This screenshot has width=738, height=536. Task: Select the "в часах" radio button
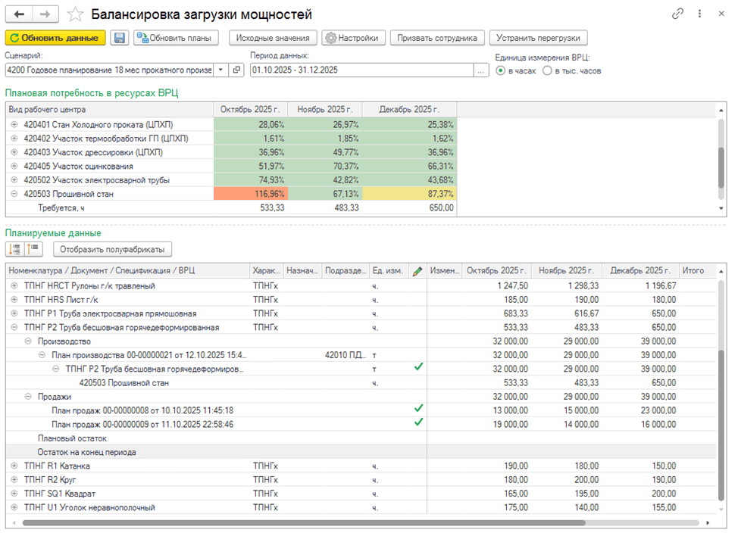tap(500, 70)
